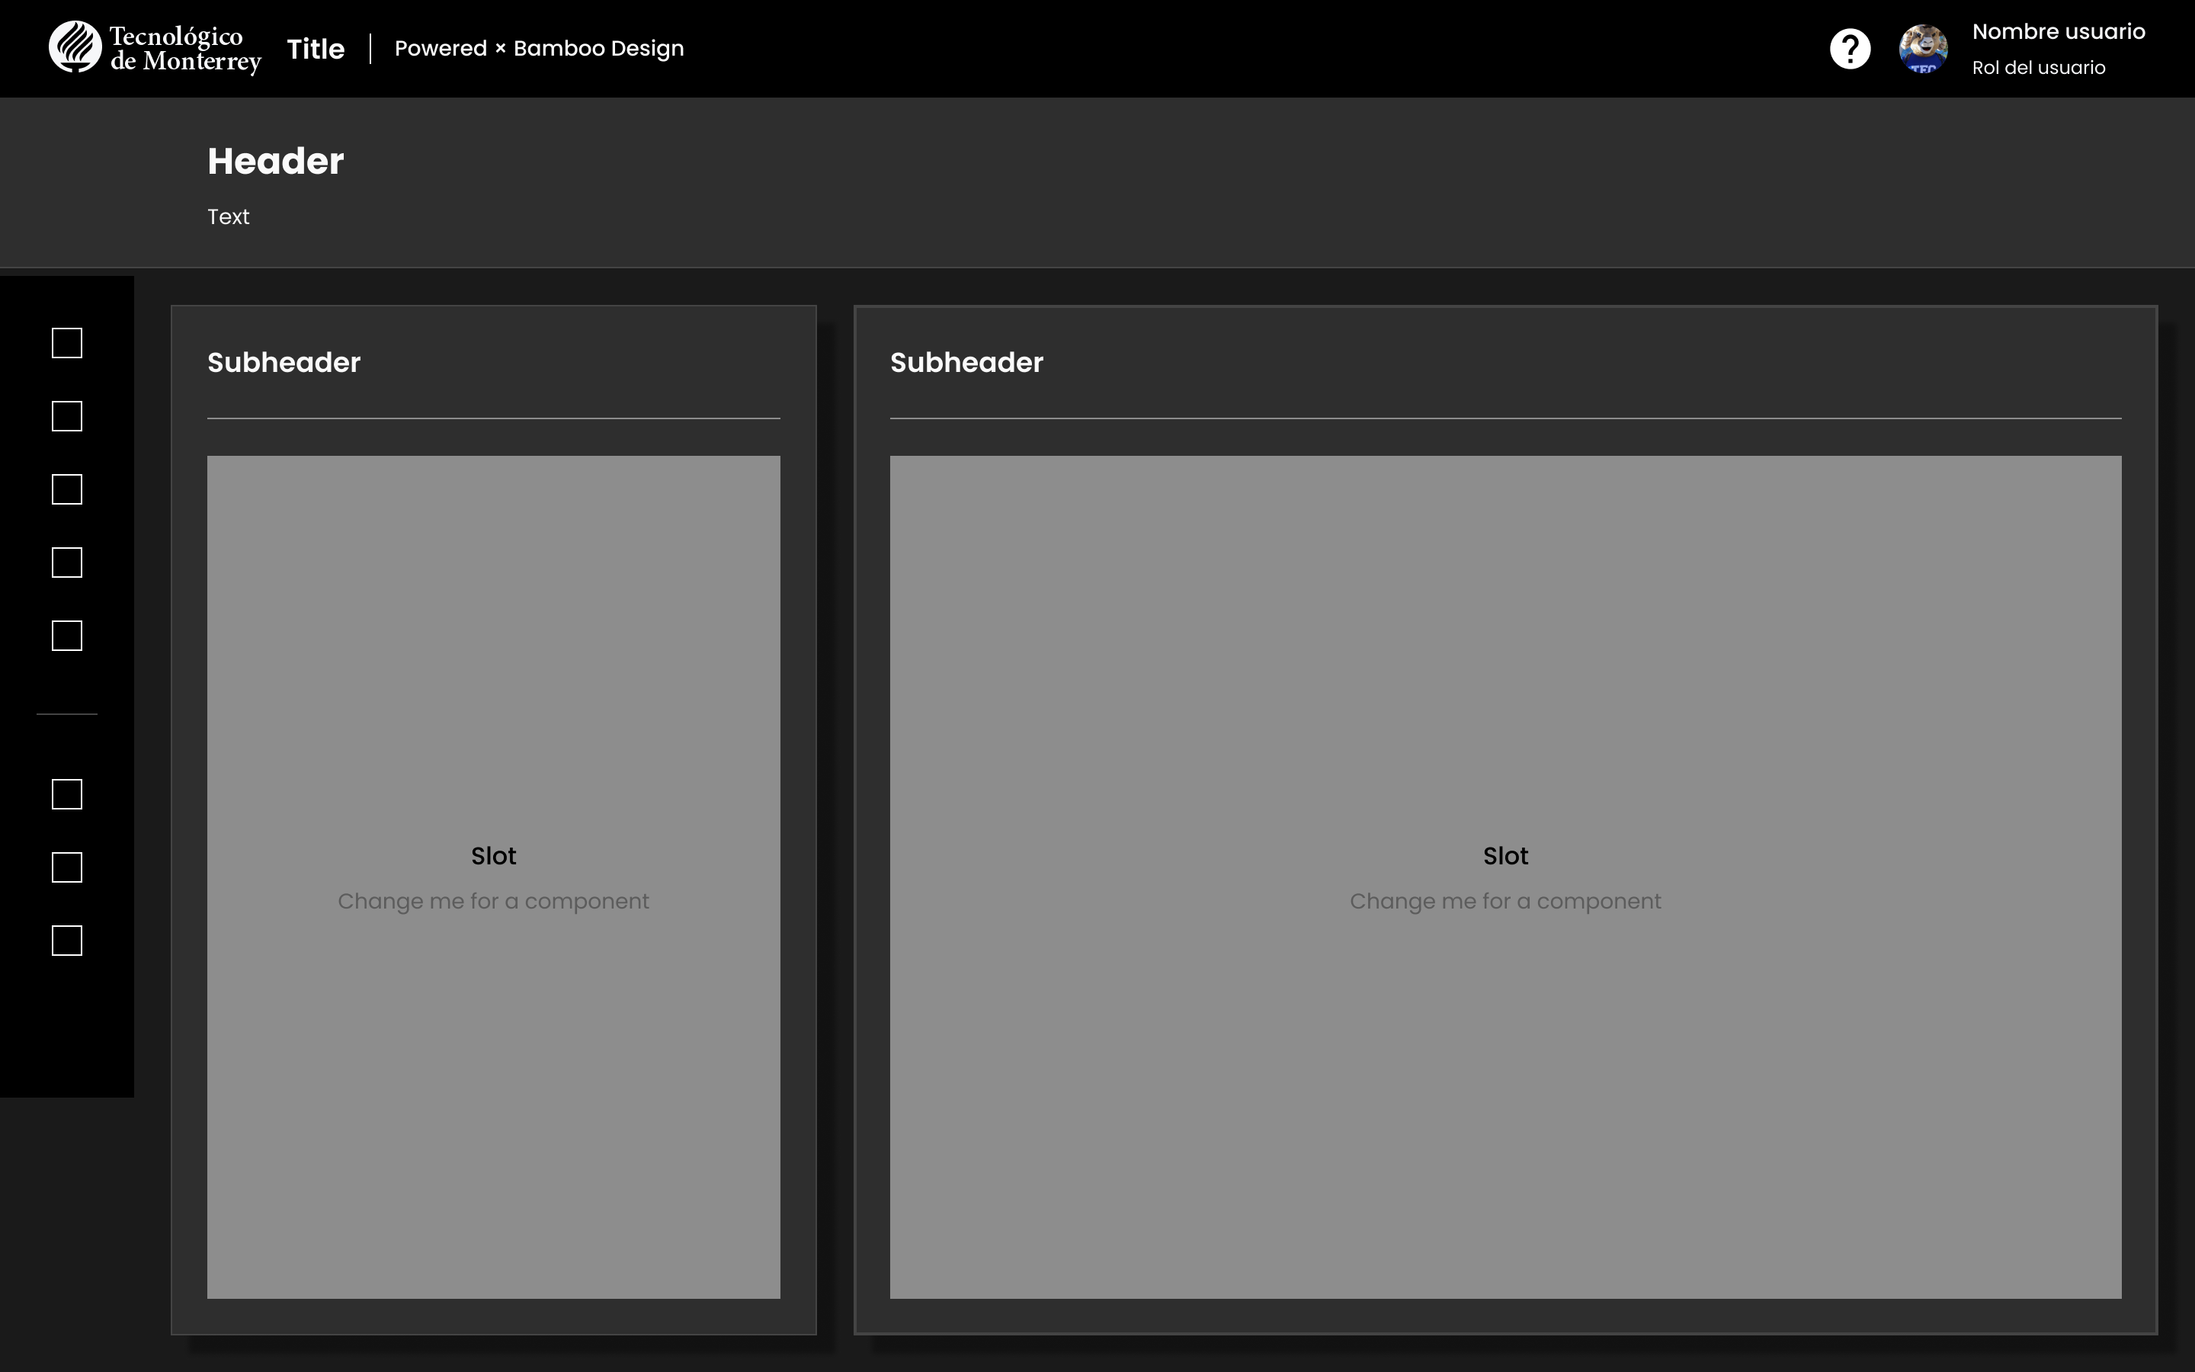The image size is (2195, 1372).
Task: Click first sidebar icon below the divider
Action: click(x=67, y=794)
